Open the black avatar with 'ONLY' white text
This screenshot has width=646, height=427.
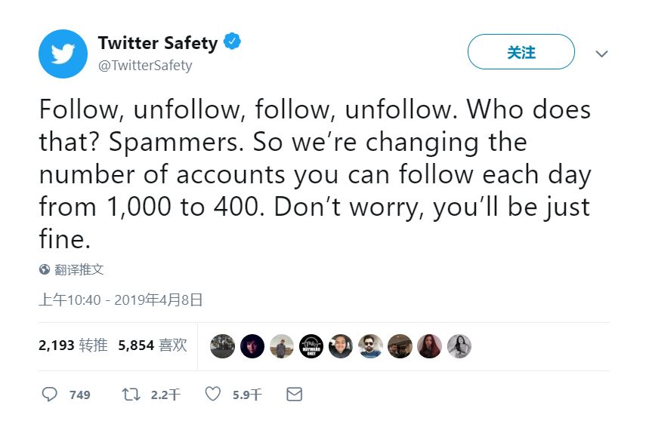[x=311, y=346]
